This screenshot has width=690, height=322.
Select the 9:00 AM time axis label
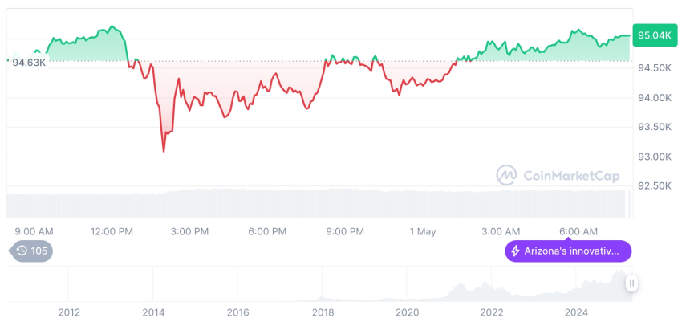34,231
